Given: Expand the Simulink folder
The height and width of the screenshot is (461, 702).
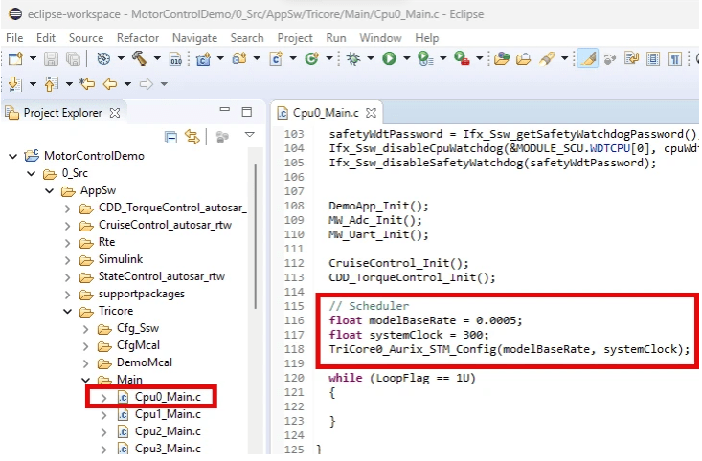Looking at the screenshot, I should [x=68, y=259].
